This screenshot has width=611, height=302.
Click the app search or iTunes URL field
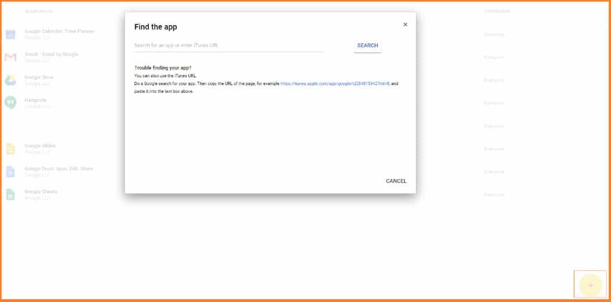(229, 45)
